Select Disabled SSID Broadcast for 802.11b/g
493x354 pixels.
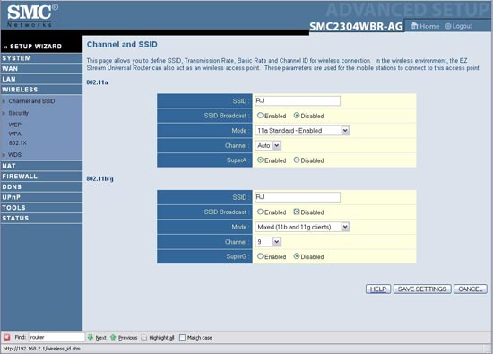(297, 212)
